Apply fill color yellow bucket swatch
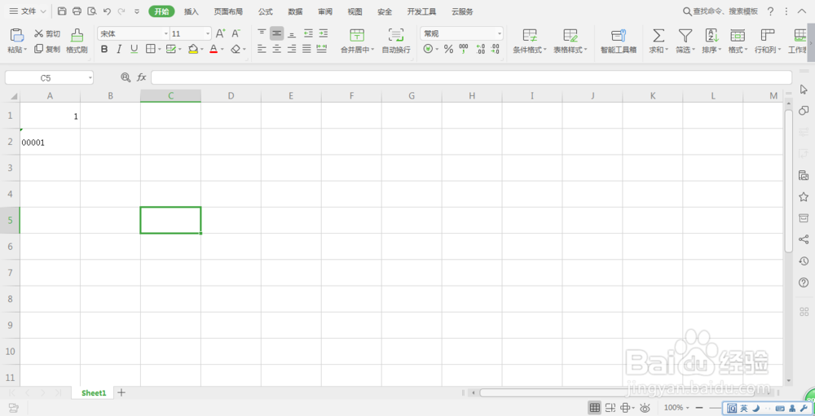Image resolution: width=815 pixels, height=416 pixels. click(x=193, y=50)
